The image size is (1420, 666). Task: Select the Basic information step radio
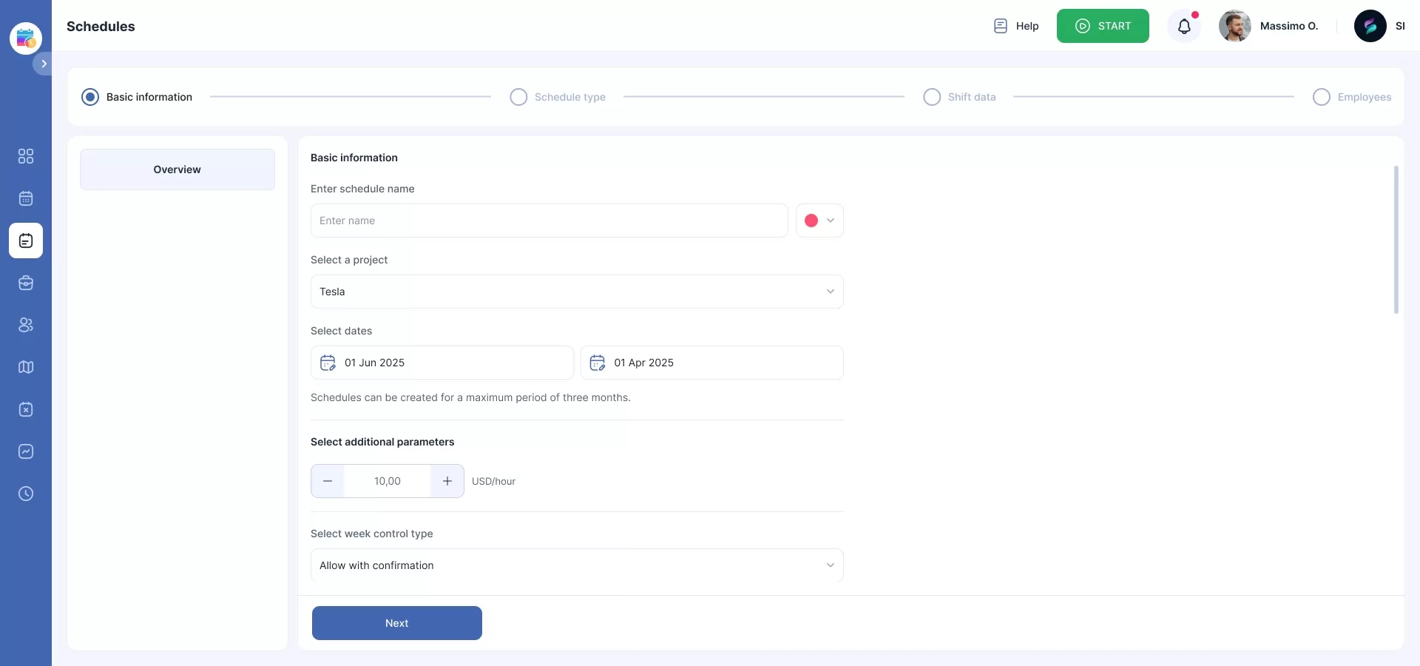tap(90, 97)
